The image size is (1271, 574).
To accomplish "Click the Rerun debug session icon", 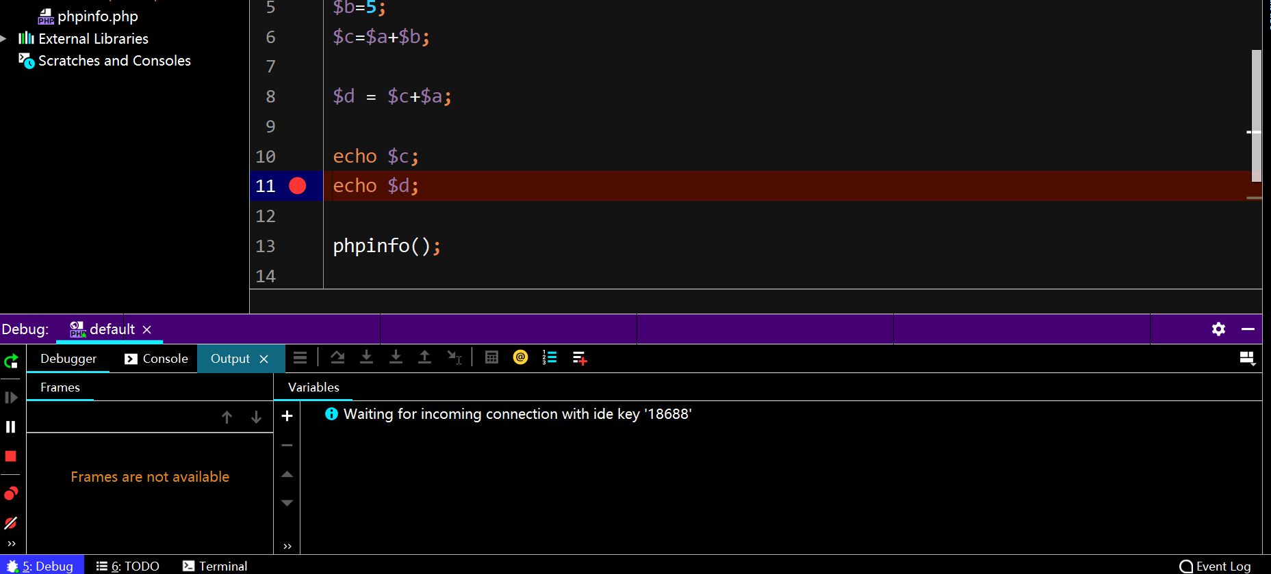I will pos(11,361).
